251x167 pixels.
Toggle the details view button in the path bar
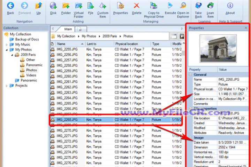point(173,36)
